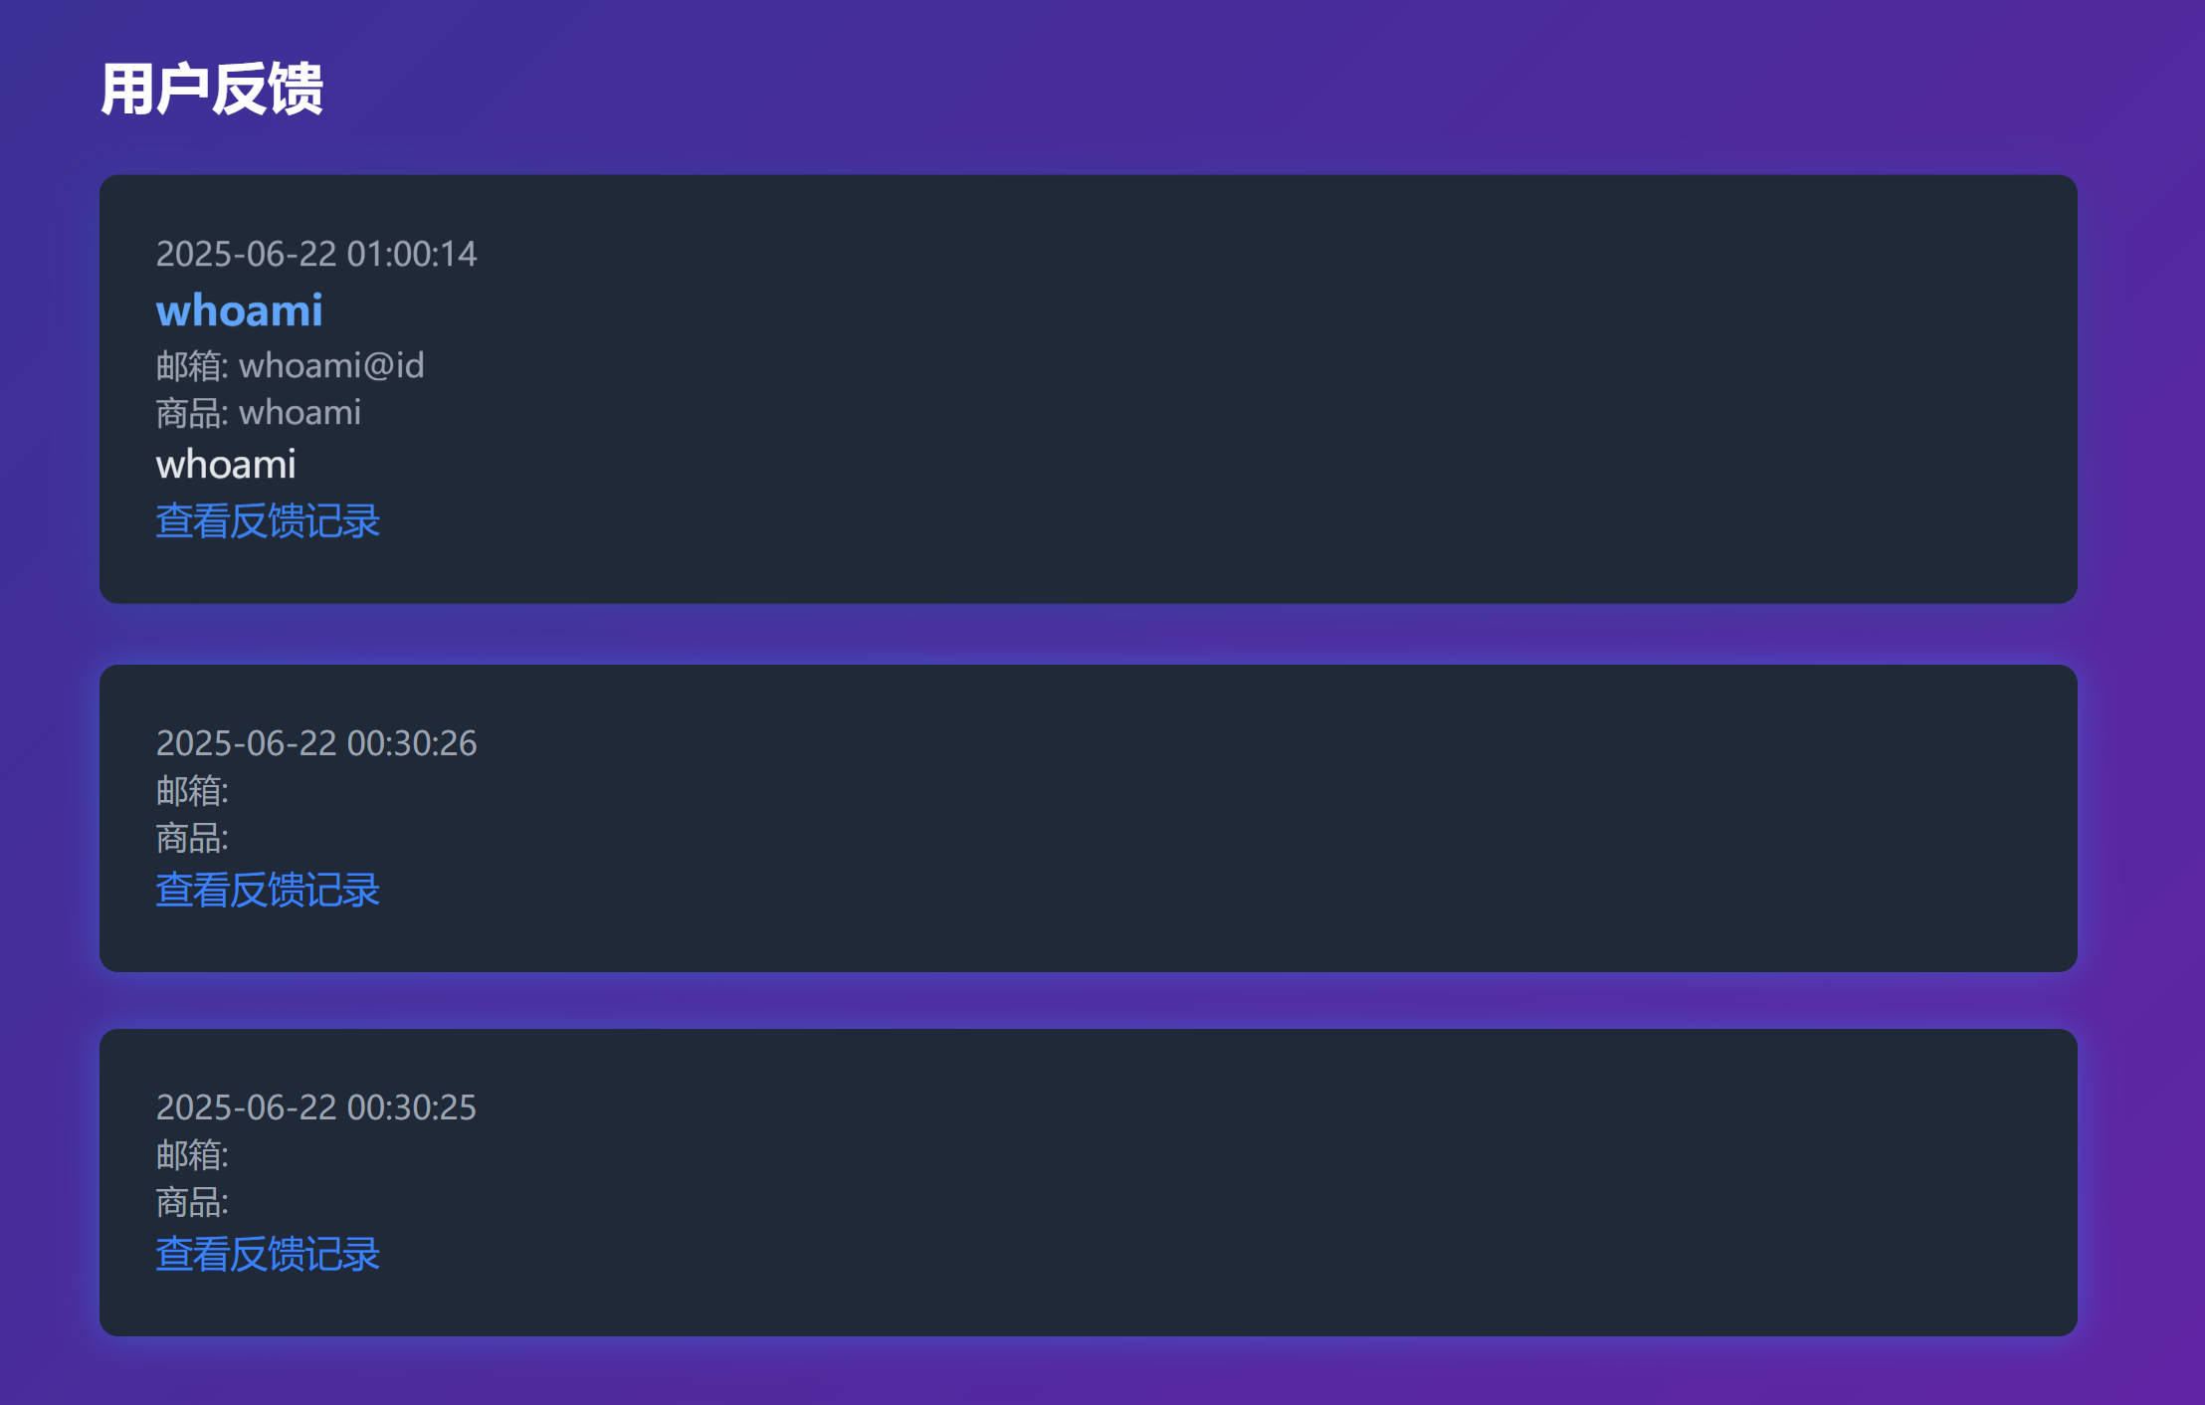
Task: Click the empty 邮箱 label in third card
Action: (192, 1155)
